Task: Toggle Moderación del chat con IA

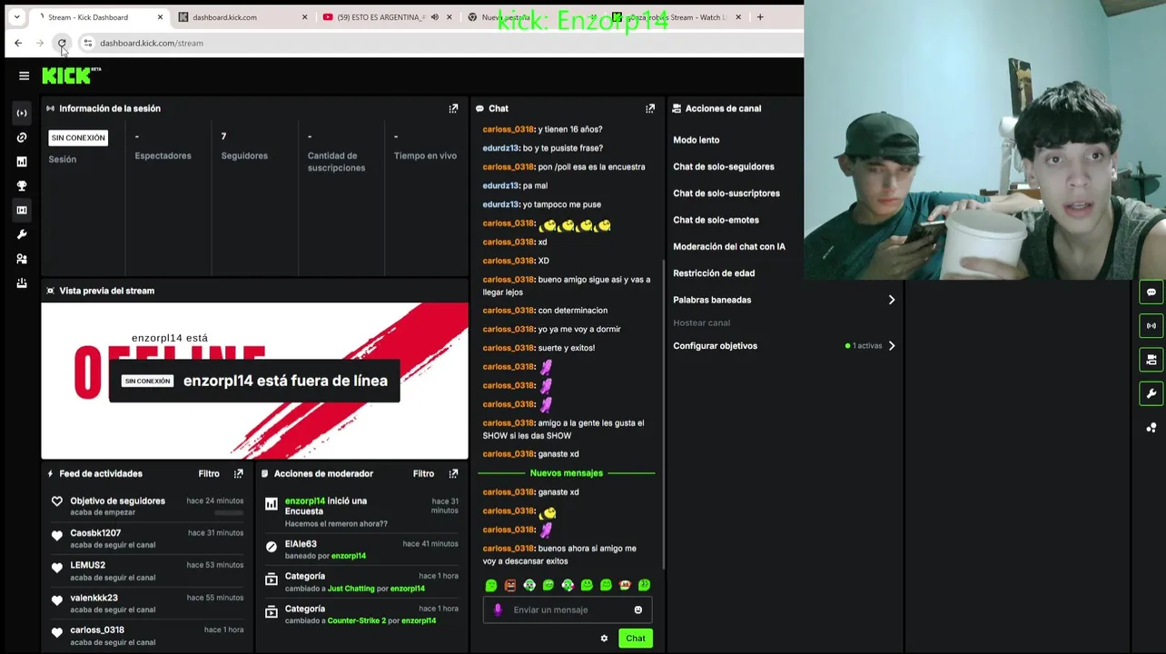Action: pos(729,246)
